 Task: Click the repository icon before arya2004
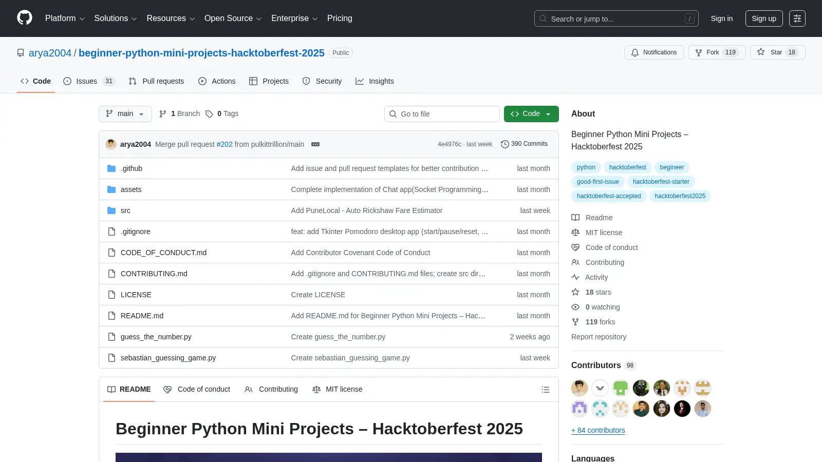[21, 53]
